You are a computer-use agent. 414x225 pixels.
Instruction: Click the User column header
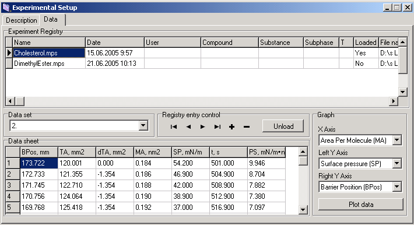[173, 43]
